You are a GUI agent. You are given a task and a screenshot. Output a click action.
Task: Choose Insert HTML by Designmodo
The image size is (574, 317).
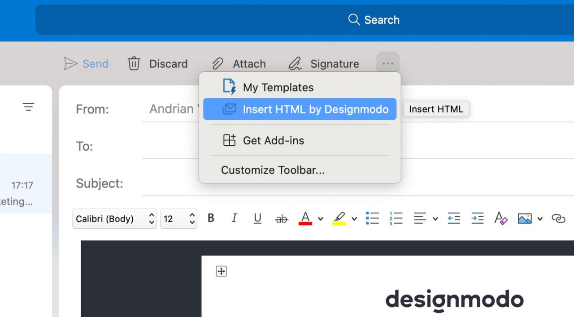pyautogui.click(x=300, y=109)
